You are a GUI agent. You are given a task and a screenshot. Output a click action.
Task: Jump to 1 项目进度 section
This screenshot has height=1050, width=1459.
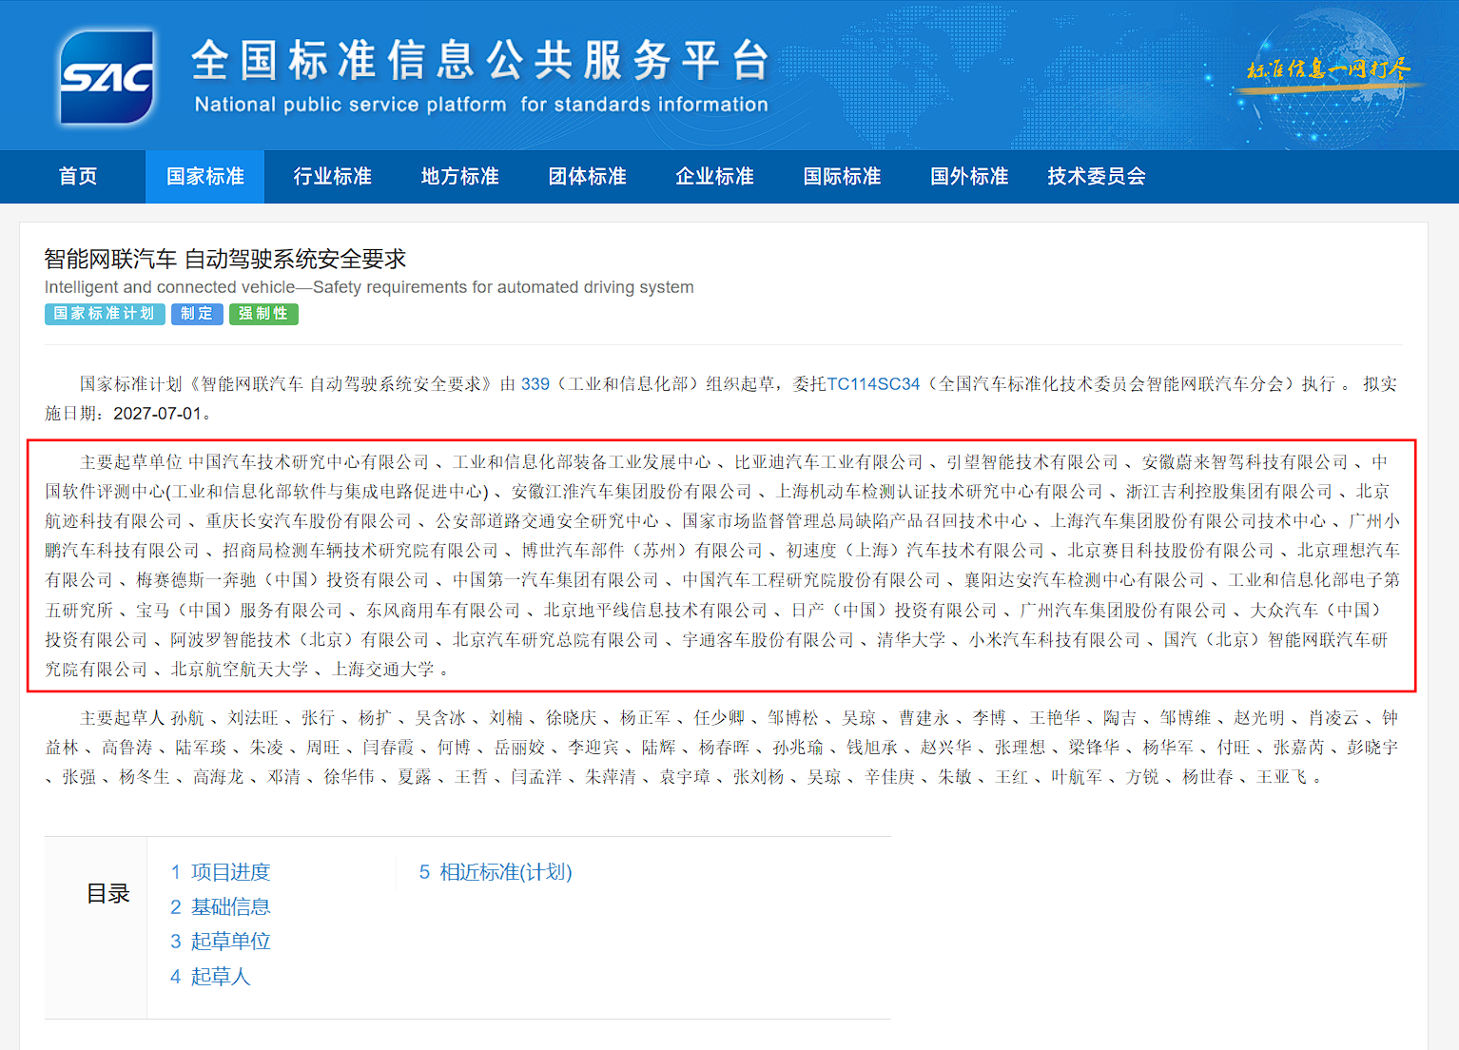(x=221, y=872)
